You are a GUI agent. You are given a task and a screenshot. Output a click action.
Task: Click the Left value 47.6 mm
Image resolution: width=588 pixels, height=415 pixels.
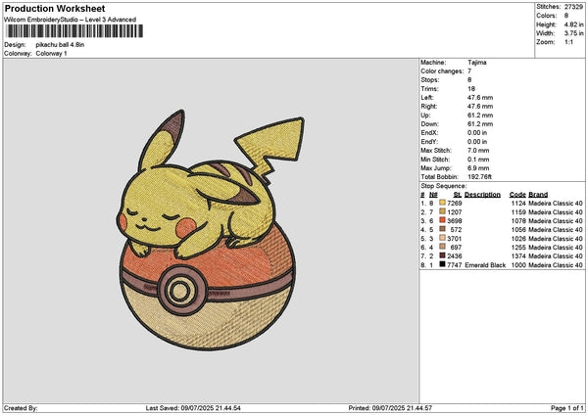click(x=480, y=97)
